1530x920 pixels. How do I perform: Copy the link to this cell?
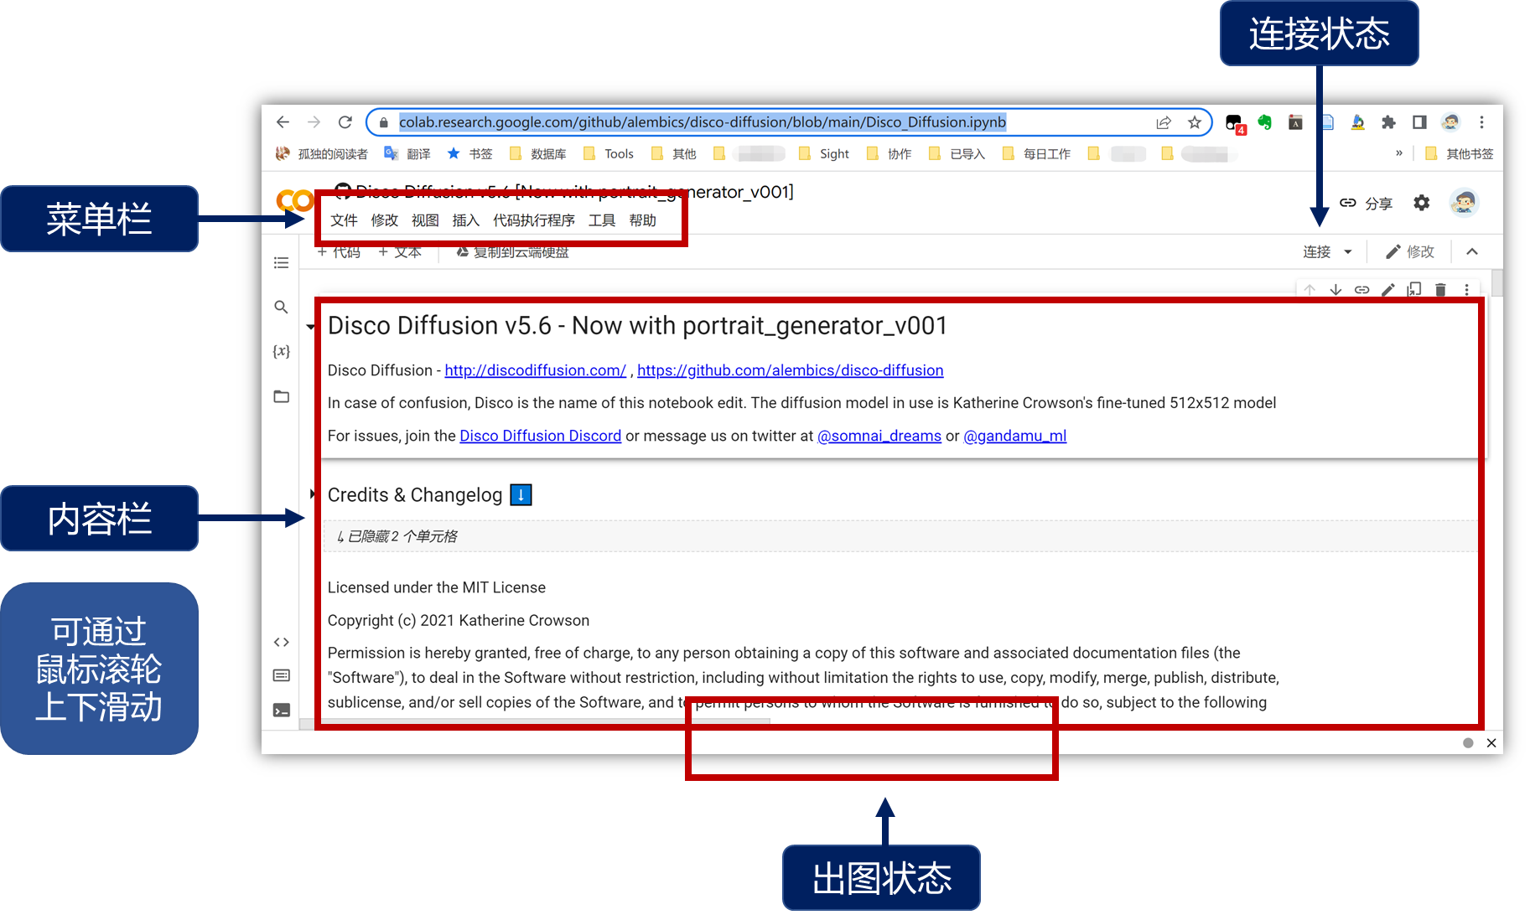click(x=1362, y=290)
